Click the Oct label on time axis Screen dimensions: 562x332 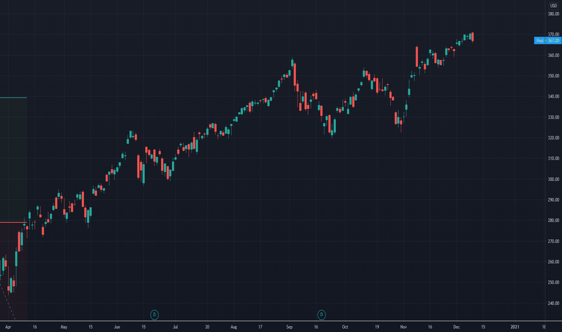coord(345,327)
